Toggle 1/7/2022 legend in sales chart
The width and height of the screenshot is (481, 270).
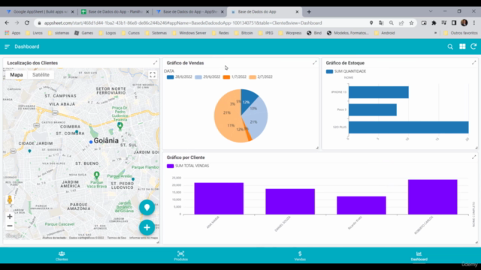pyautogui.click(x=234, y=76)
